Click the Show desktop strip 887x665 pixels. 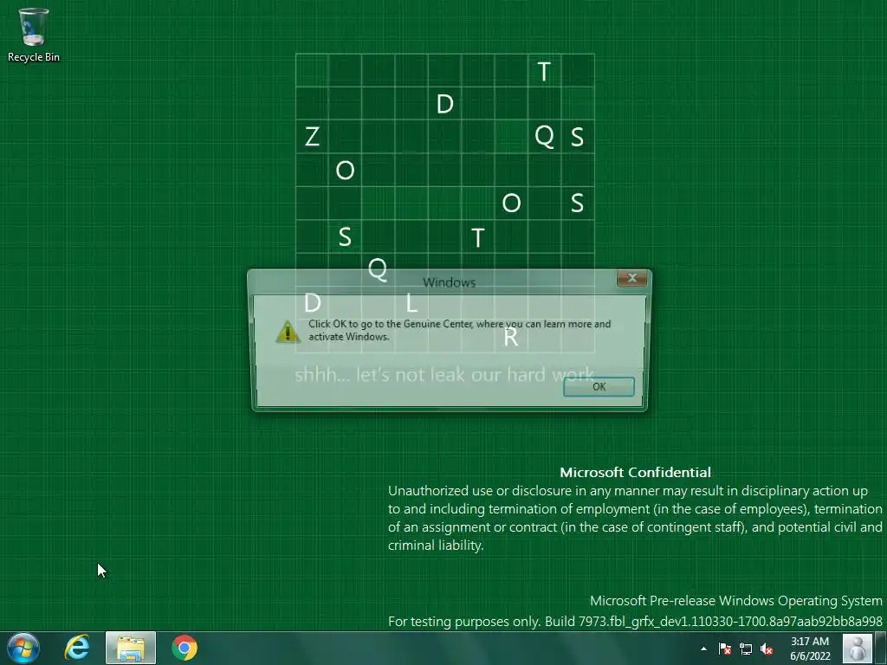click(x=881, y=648)
